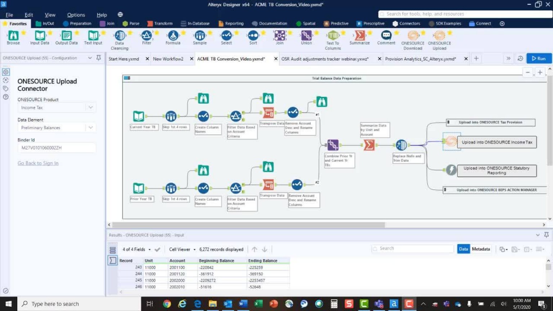
Task: Click the Summarize node on the canvas
Action: 369,145
